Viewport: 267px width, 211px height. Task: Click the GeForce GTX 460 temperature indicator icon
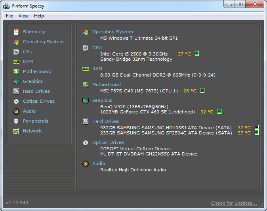[x=219, y=111]
